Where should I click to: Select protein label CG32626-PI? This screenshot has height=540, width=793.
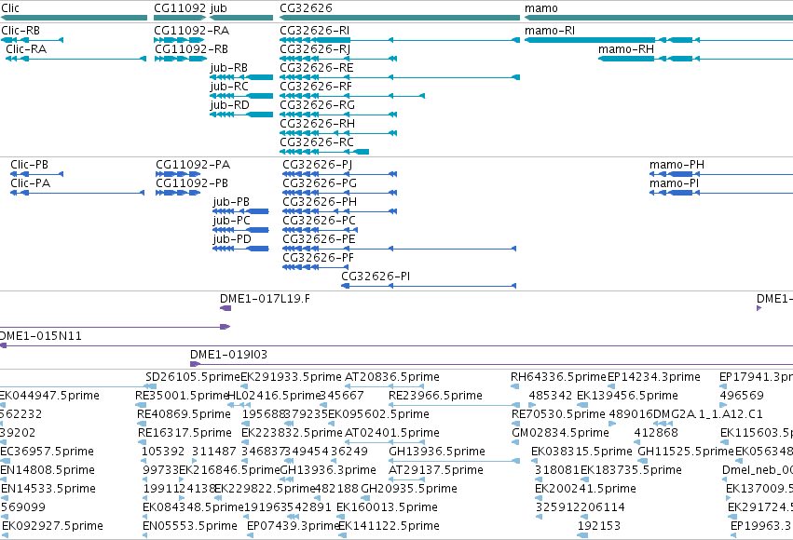tap(376, 277)
